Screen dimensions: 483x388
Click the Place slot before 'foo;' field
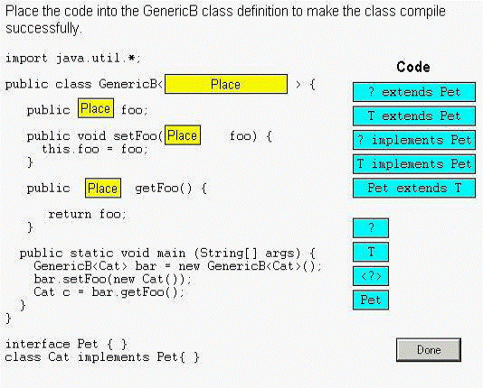pyautogui.click(x=96, y=108)
